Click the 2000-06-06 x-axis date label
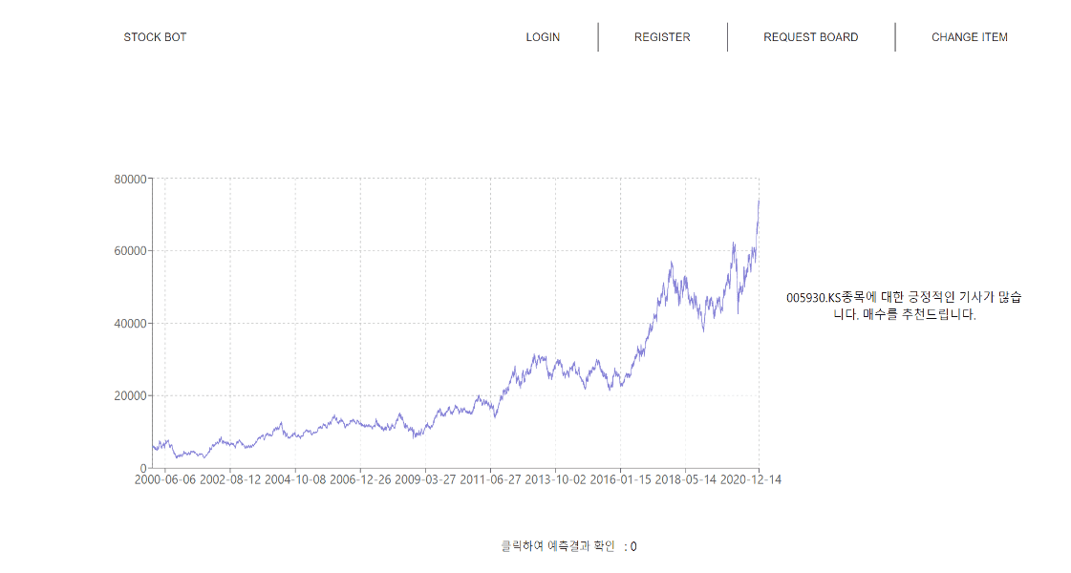This screenshot has width=1071, height=573. (165, 479)
